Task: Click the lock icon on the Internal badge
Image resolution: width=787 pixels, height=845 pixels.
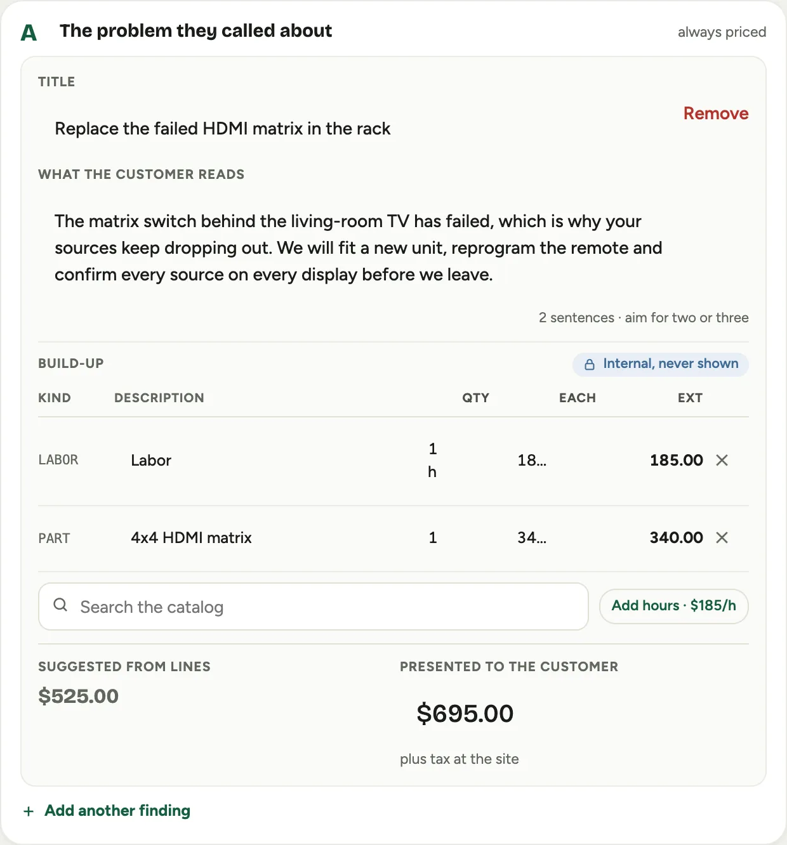Action: 590,364
